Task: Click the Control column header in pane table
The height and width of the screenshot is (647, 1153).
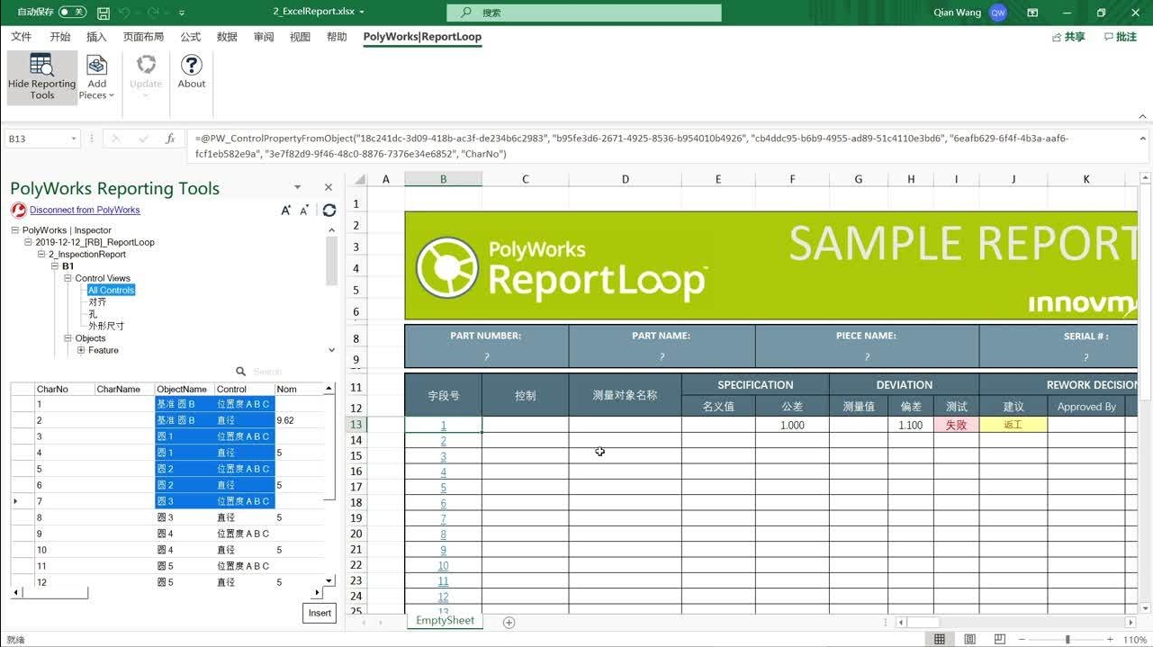Action: coord(244,389)
